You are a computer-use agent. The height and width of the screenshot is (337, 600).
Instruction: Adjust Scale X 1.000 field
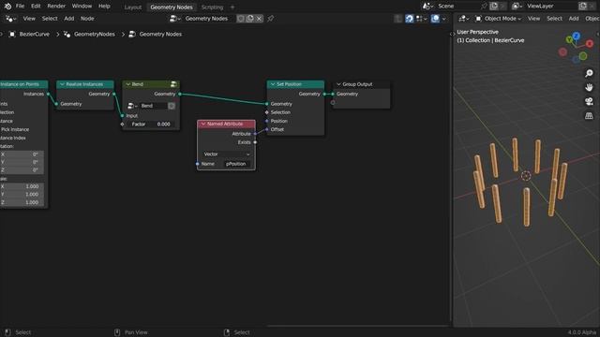click(x=22, y=186)
